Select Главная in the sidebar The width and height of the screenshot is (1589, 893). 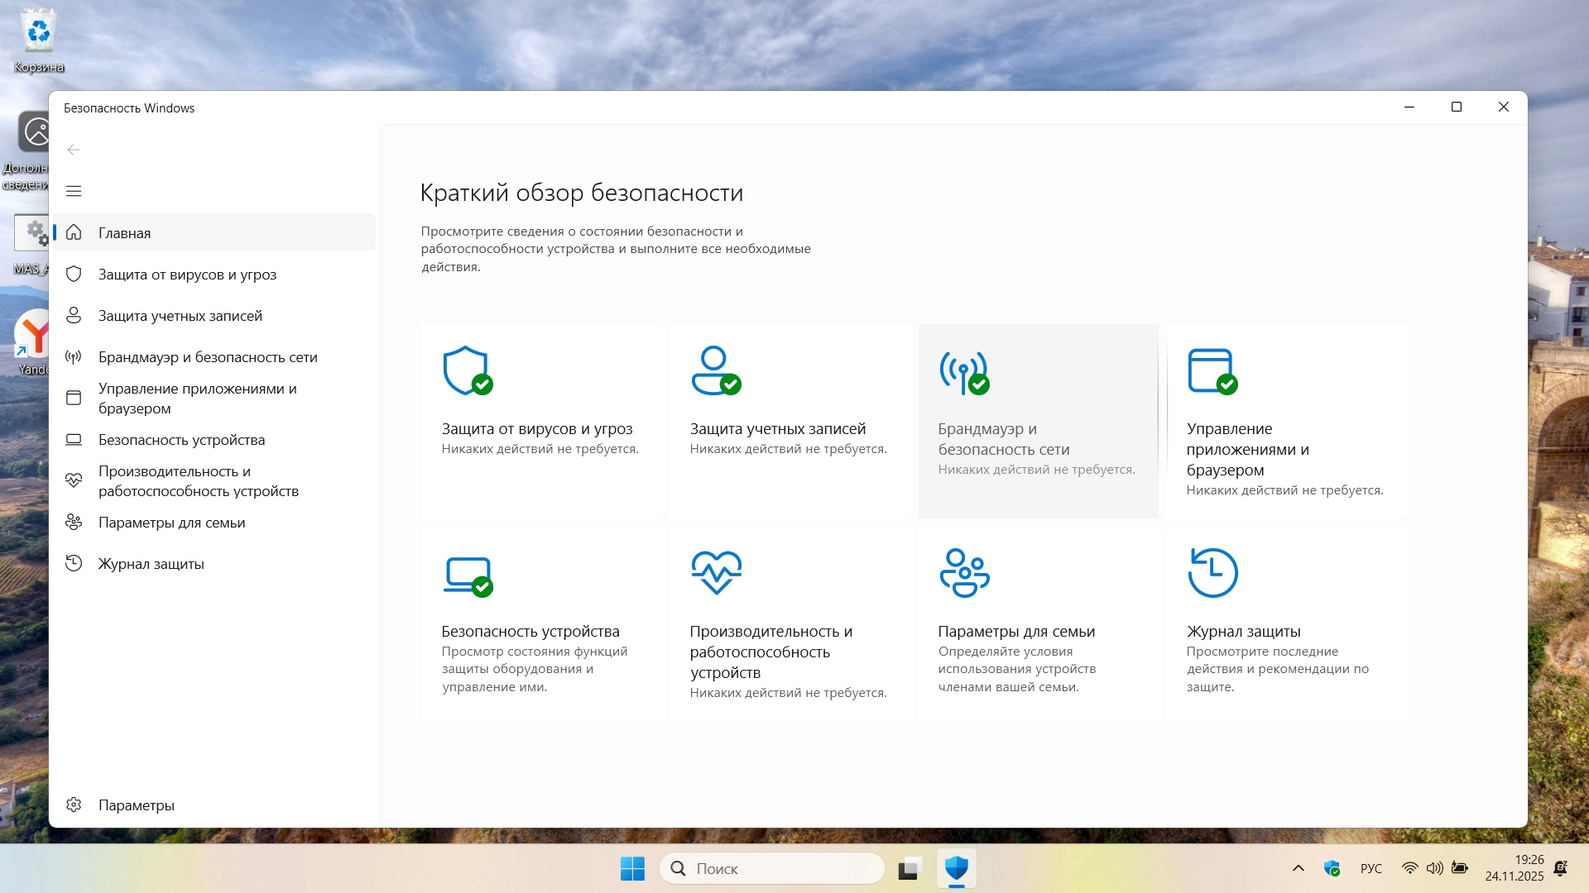click(x=125, y=233)
